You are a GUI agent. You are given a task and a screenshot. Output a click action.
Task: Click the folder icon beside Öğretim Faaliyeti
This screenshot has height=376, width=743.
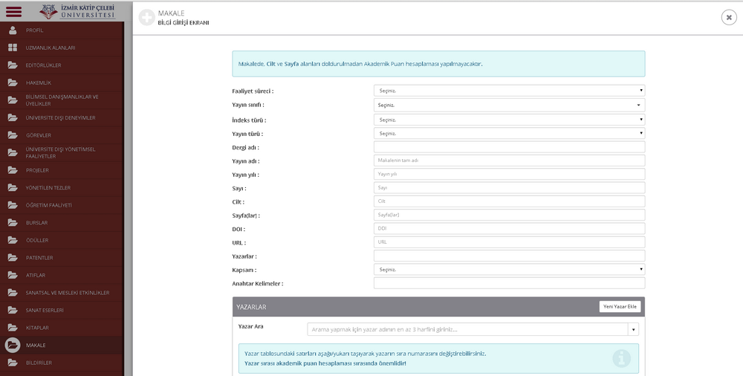pyautogui.click(x=13, y=205)
